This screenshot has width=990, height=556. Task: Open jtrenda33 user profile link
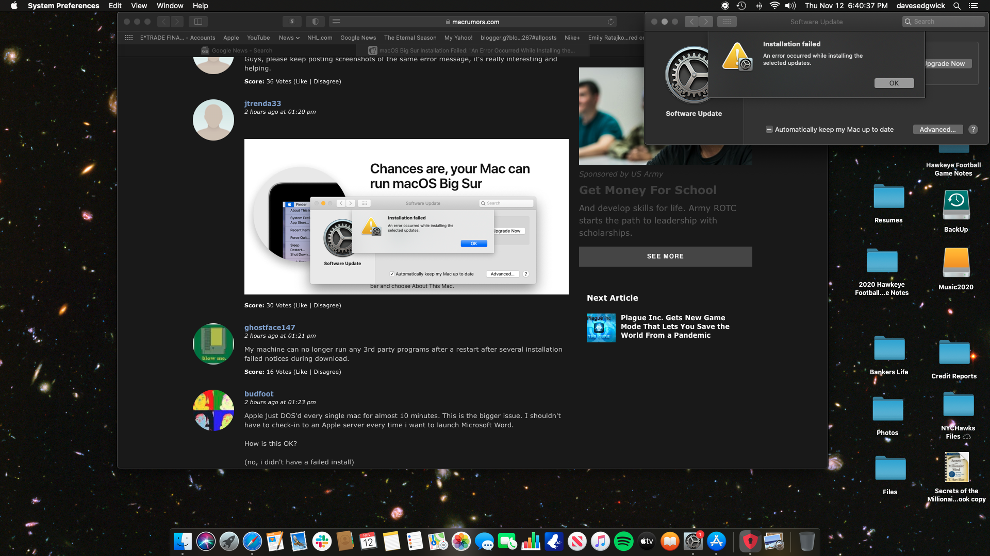tap(262, 103)
